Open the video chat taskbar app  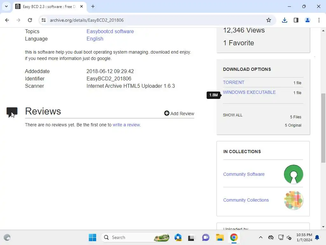point(206,237)
